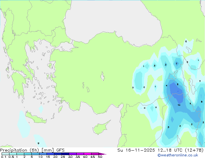Click the legend label '15'
Image resolution: width=205 pixels, height=158 pixels.
tap(48, 157)
